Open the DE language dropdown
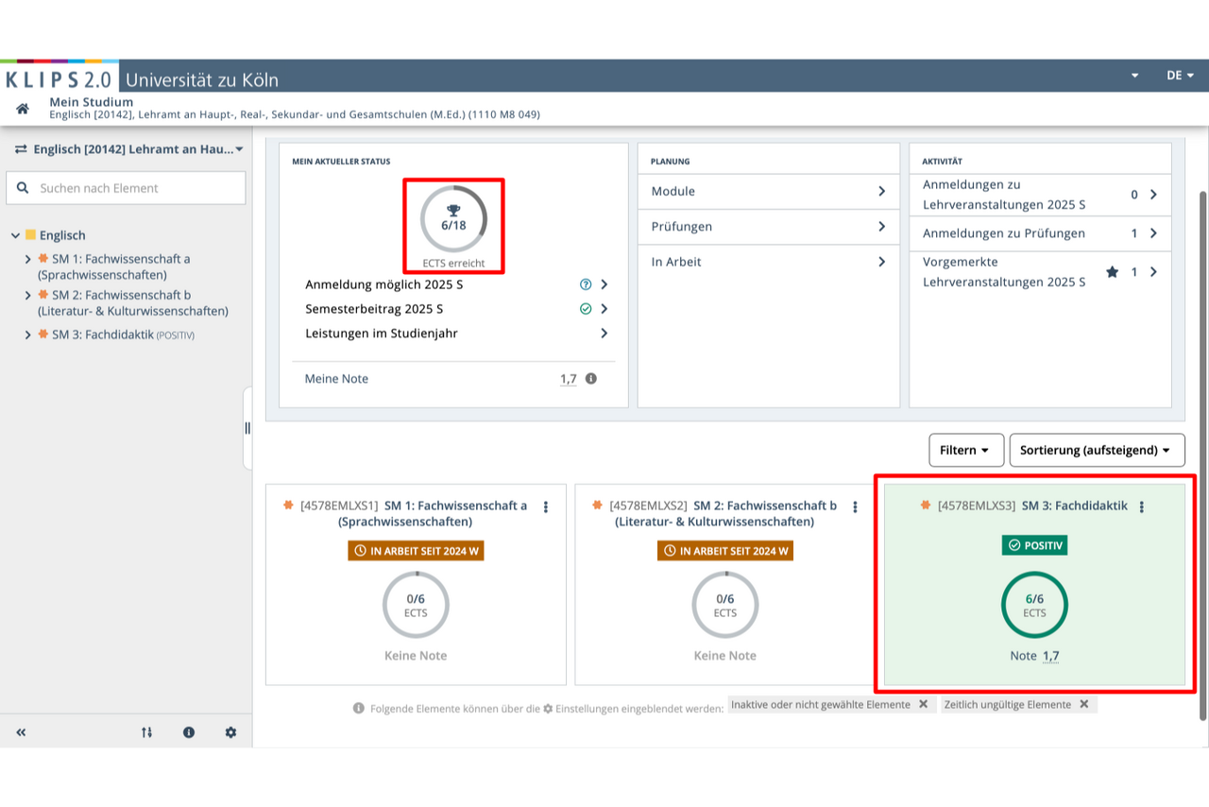This screenshot has height=807, width=1209. point(1181,76)
